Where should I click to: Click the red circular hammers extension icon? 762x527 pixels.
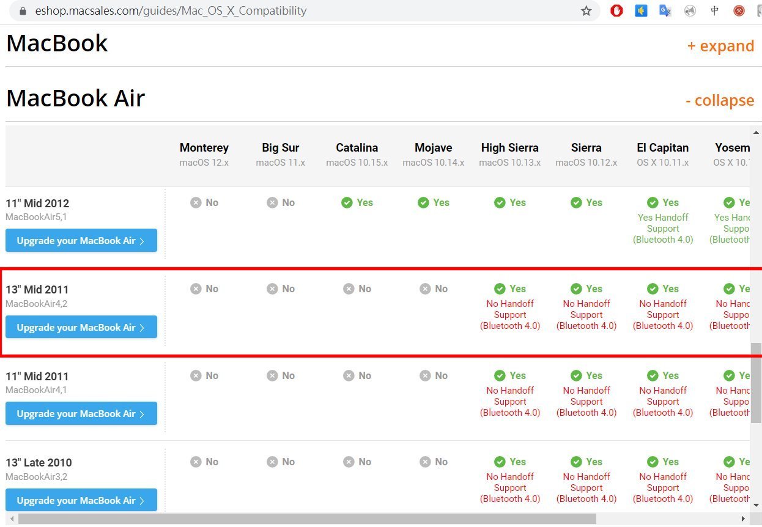tap(739, 11)
